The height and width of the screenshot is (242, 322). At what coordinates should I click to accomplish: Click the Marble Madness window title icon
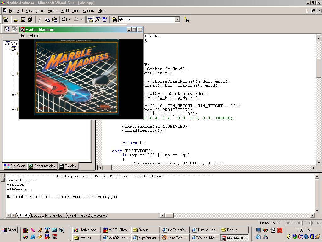(22, 30)
